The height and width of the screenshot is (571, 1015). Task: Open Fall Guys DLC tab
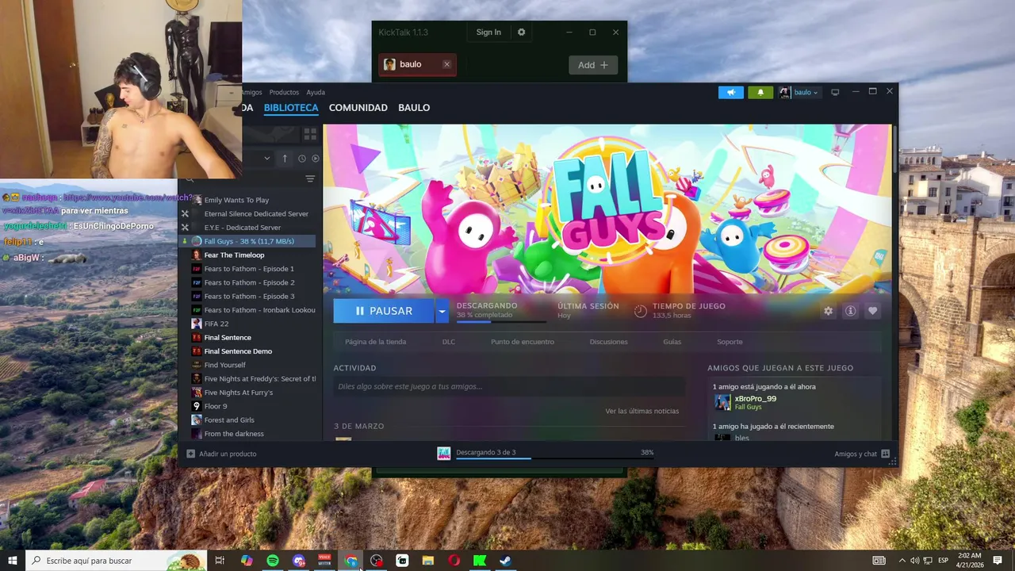(x=449, y=342)
